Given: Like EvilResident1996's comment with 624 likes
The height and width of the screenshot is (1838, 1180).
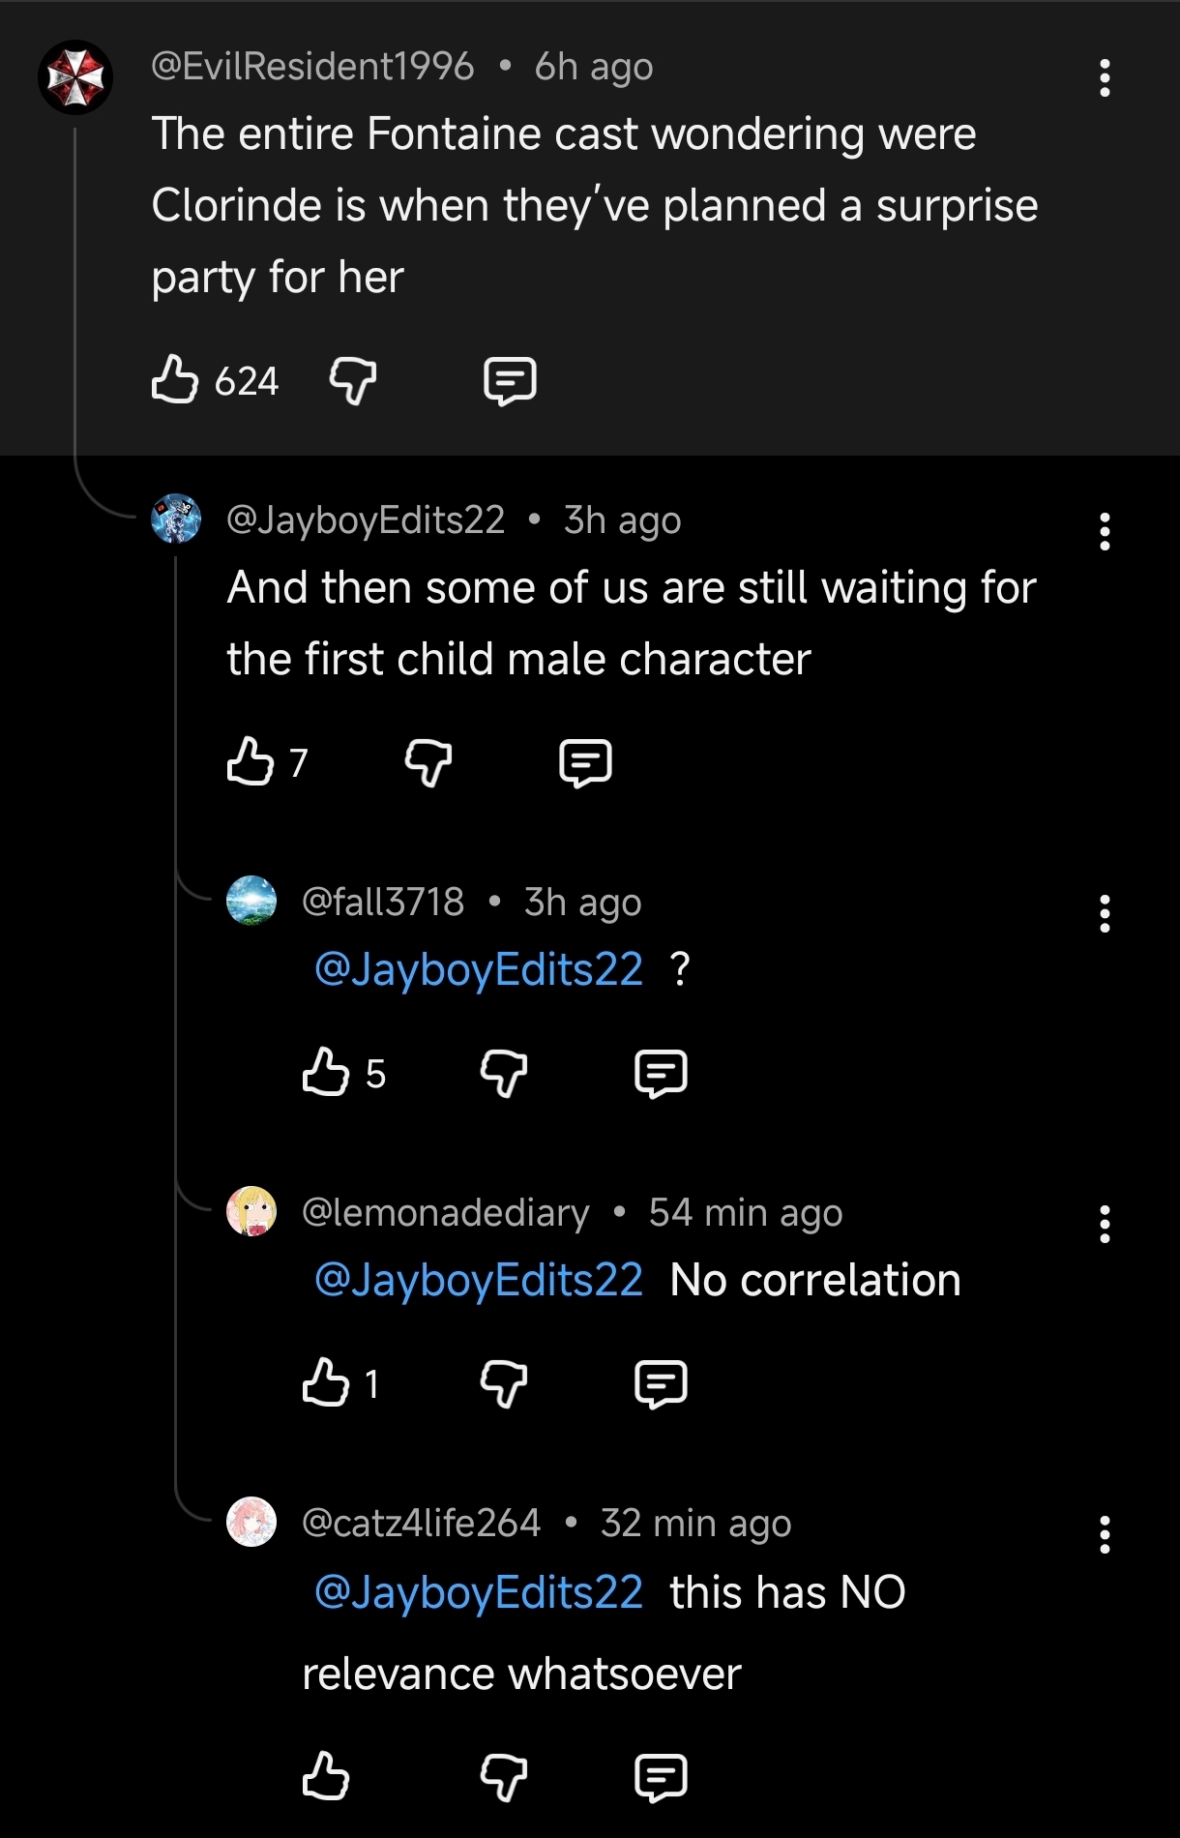Looking at the screenshot, I should (x=175, y=379).
